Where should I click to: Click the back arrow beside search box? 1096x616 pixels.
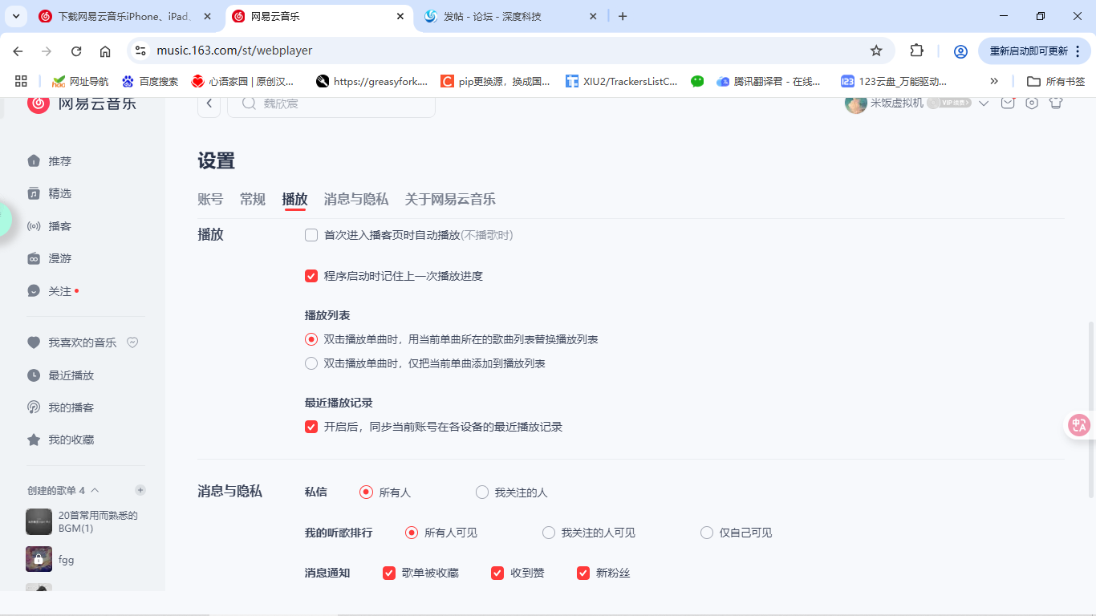coord(209,103)
